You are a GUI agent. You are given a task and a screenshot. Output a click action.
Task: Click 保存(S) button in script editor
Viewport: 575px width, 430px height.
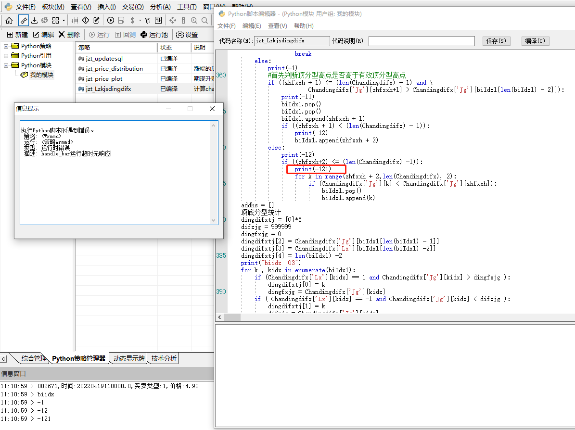(496, 41)
